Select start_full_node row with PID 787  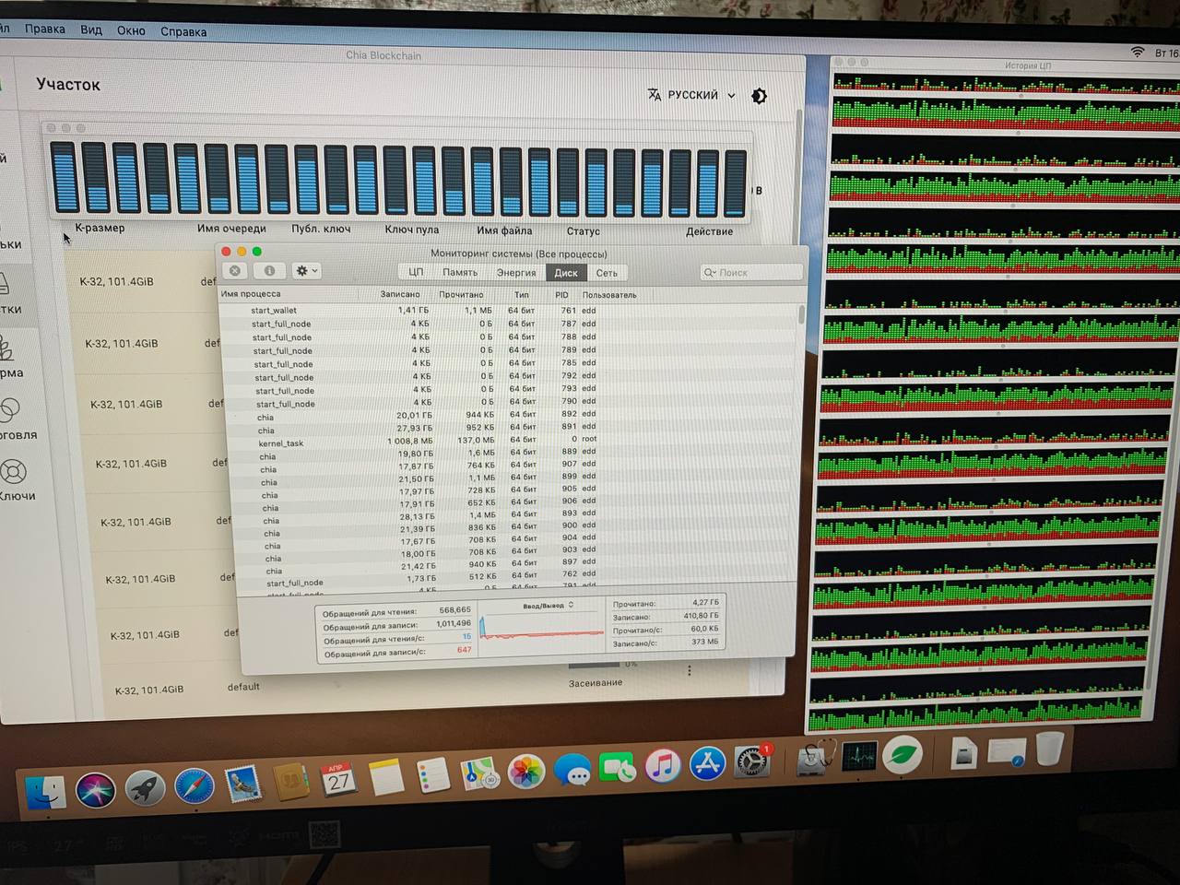511,324
